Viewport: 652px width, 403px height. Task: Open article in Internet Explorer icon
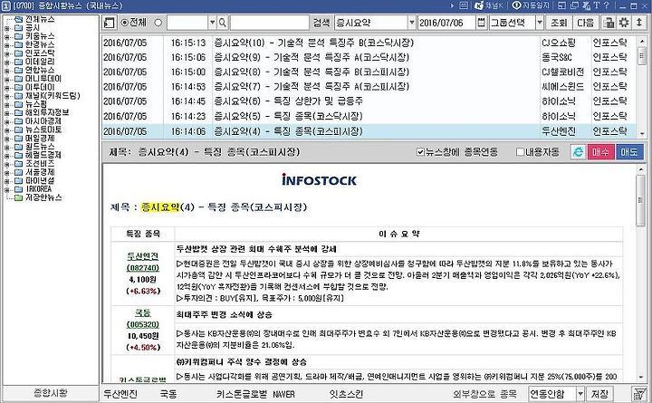[578, 152]
